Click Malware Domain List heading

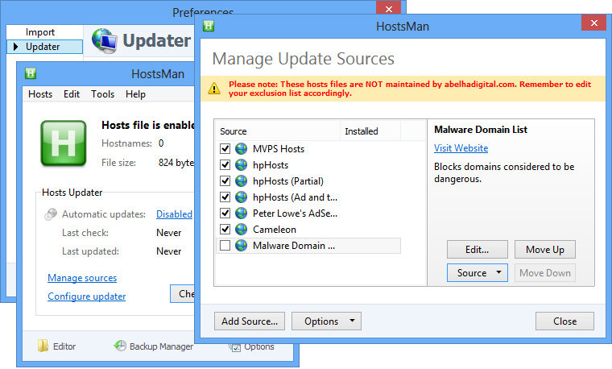pyautogui.click(x=481, y=129)
